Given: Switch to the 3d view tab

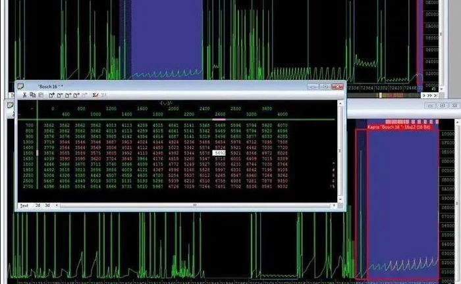Looking at the screenshot, I should 47,206.
